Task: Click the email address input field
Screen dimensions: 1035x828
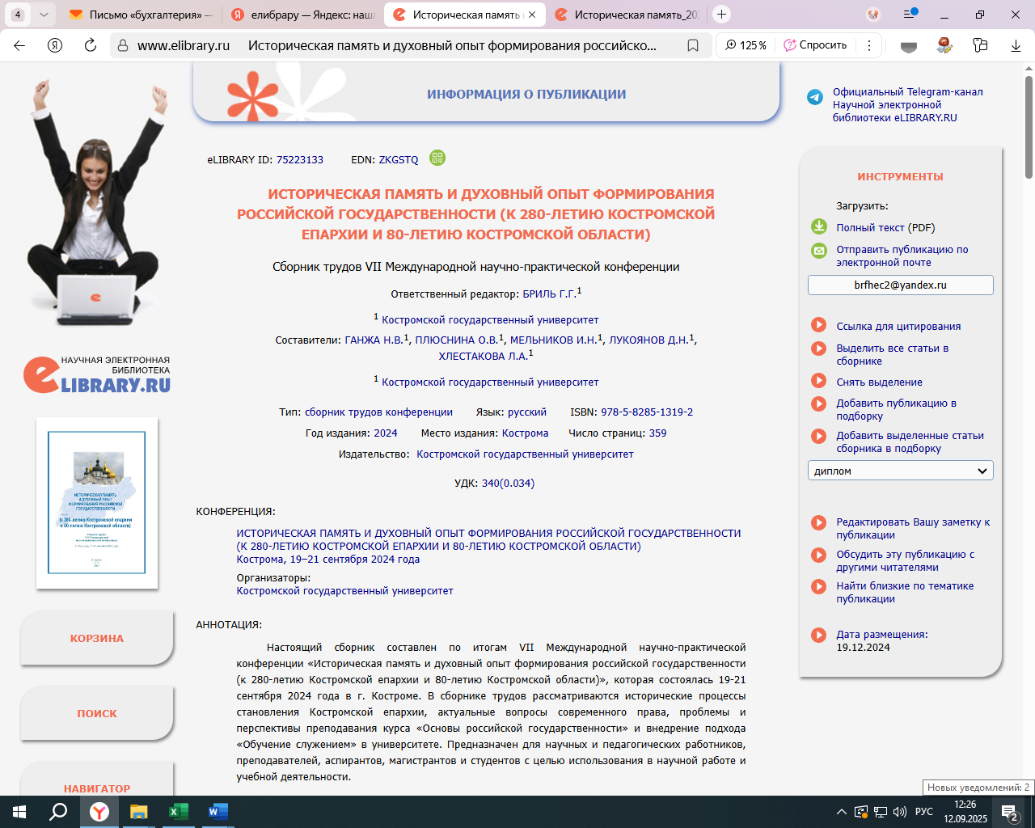Action: [900, 285]
